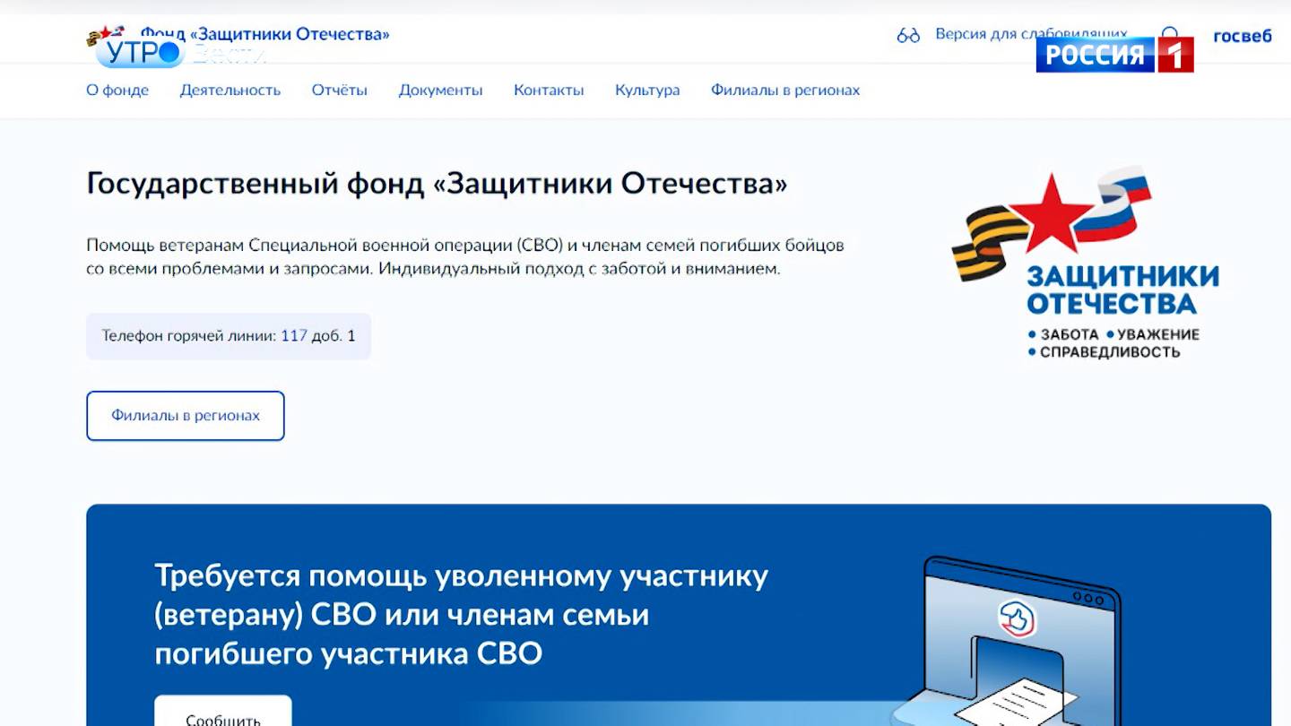Click the hotline number 117 link
The width and height of the screenshot is (1291, 726).
pyautogui.click(x=294, y=336)
